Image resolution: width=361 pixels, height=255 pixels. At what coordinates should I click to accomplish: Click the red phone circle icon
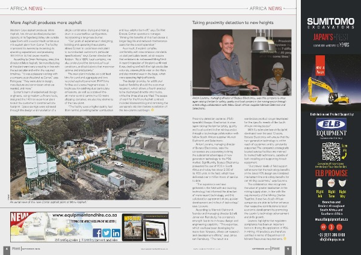(332, 227)
